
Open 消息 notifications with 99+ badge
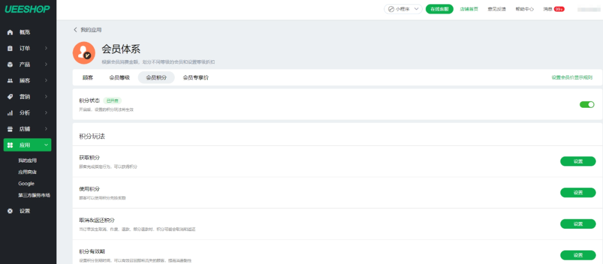553,9
